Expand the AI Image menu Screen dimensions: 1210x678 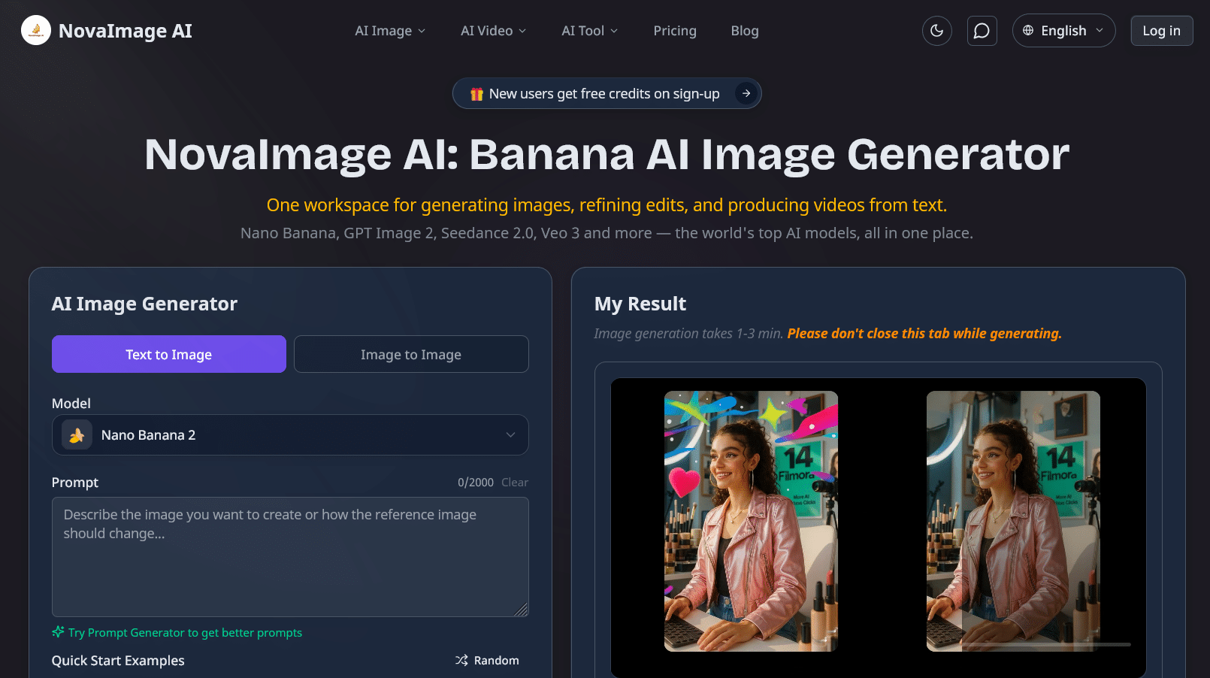pos(390,31)
